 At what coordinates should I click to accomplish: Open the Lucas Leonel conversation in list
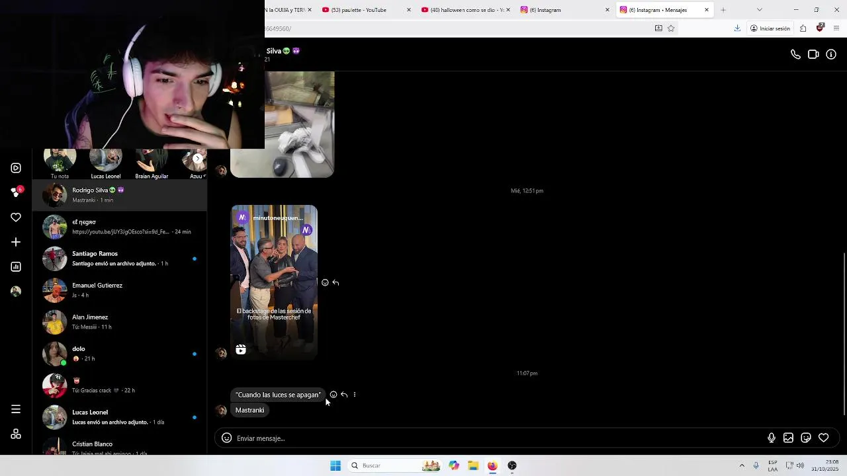pos(120,417)
